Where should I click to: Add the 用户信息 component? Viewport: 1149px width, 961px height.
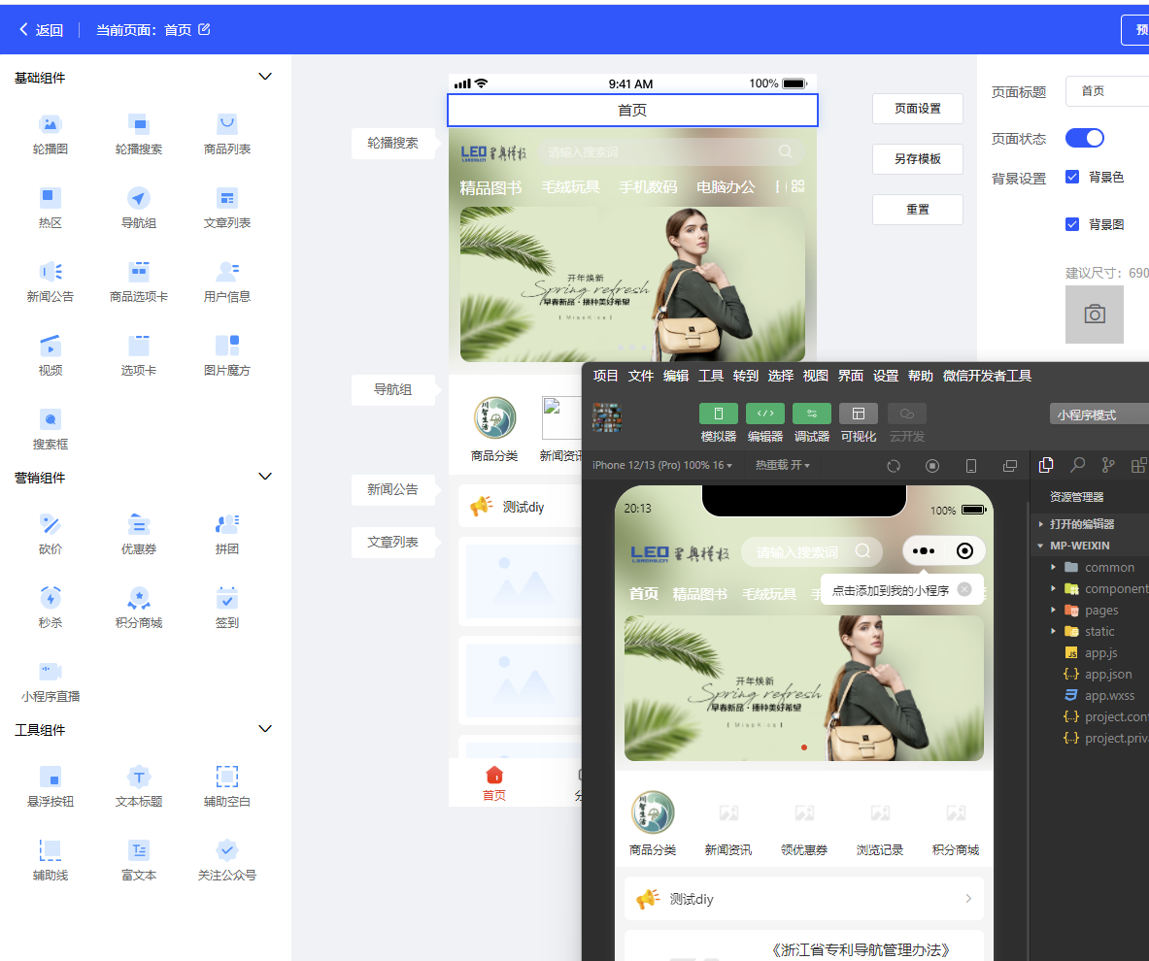pos(227,282)
